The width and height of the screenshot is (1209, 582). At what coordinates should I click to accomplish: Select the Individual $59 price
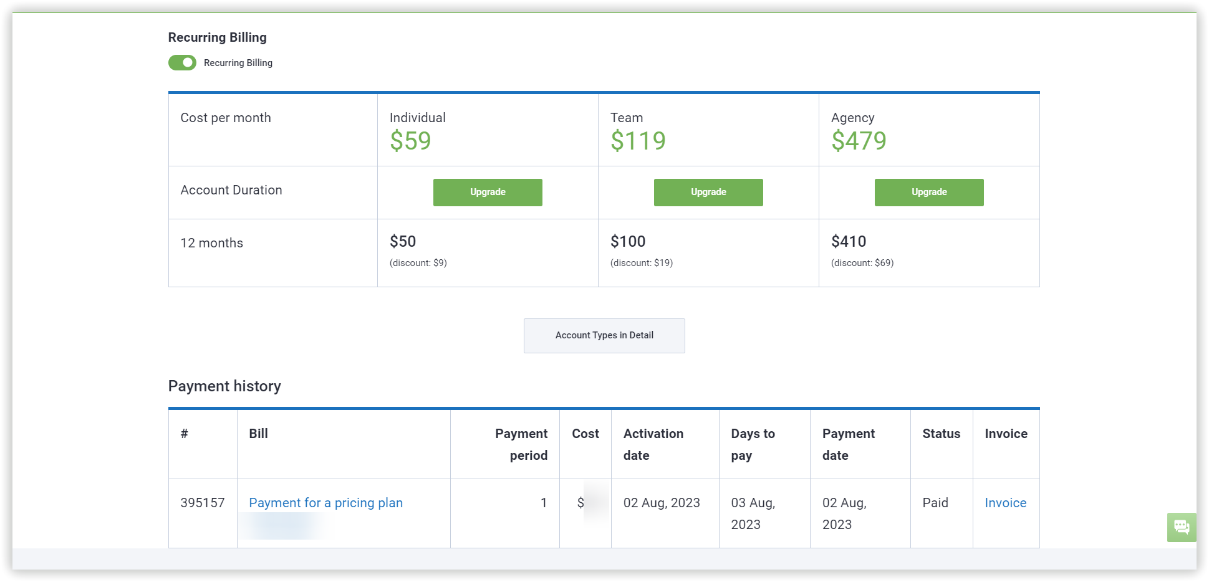[410, 141]
